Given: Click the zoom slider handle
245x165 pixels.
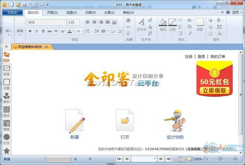Looking at the screenshot, I should pos(220,159).
